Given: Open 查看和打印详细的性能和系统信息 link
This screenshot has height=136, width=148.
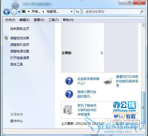Looking at the screenshot, I should point(127,81).
